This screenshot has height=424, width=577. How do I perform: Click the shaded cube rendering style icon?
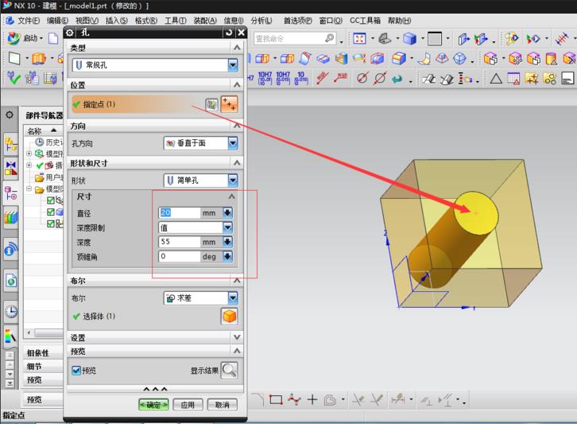pyautogui.click(x=409, y=38)
